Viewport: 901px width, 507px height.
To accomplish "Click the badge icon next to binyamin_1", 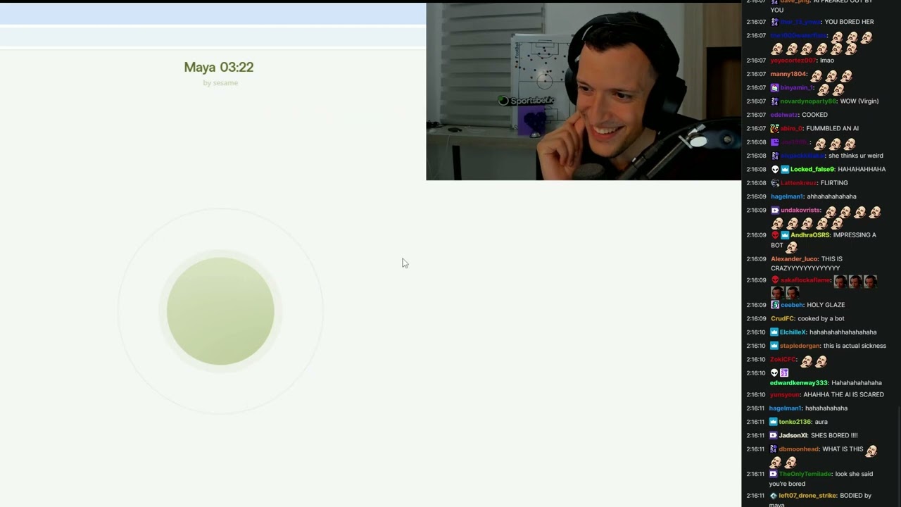I will pos(774,88).
